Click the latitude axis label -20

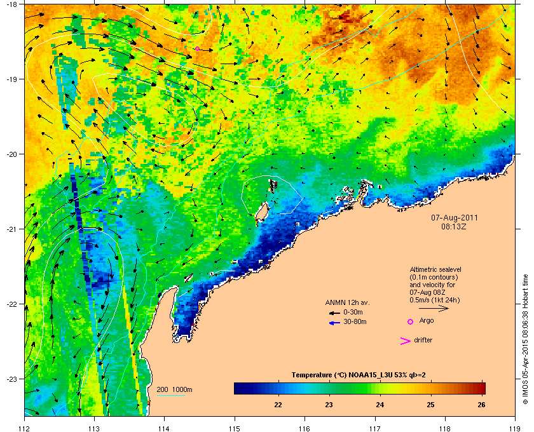tap(12, 154)
